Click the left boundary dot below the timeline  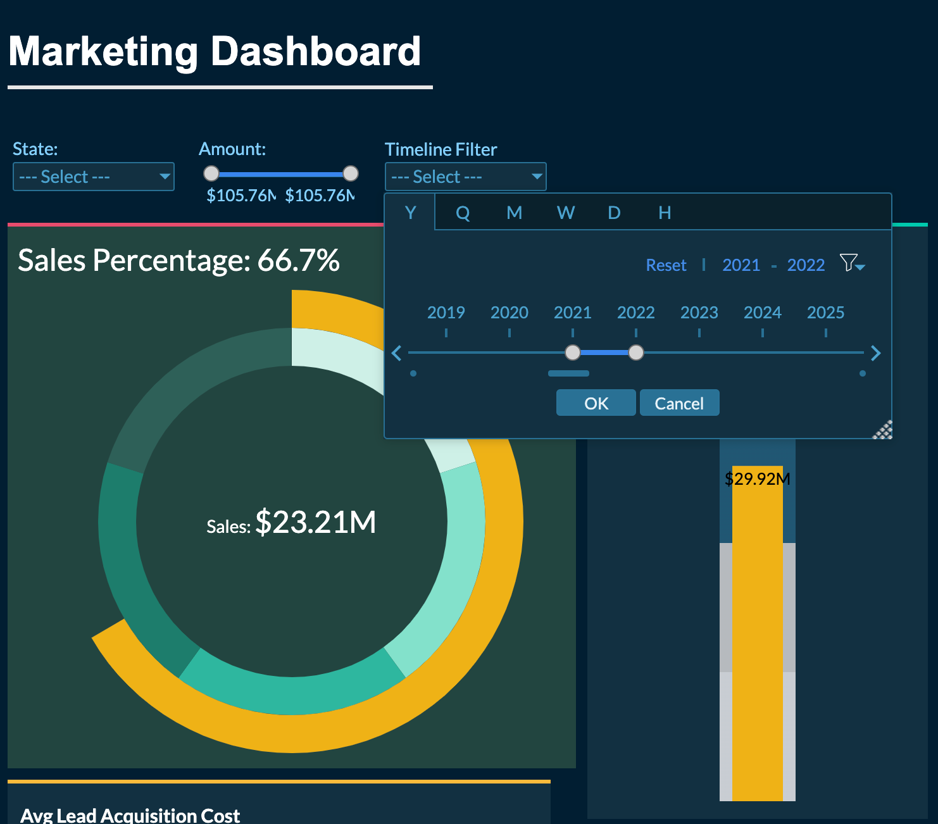pos(413,373)
